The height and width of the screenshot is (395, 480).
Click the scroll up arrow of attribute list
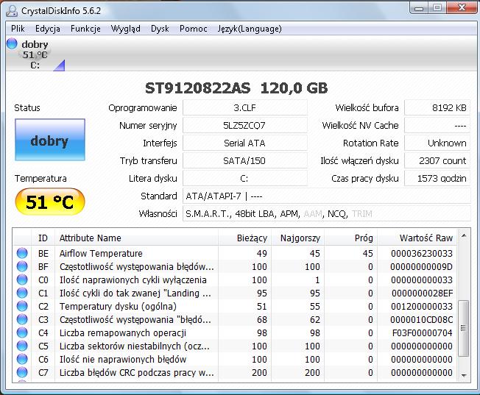[x=464, y=235]
